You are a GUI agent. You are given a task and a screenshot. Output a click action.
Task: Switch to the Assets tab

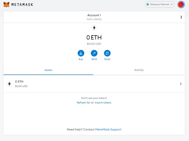[48, 70]
